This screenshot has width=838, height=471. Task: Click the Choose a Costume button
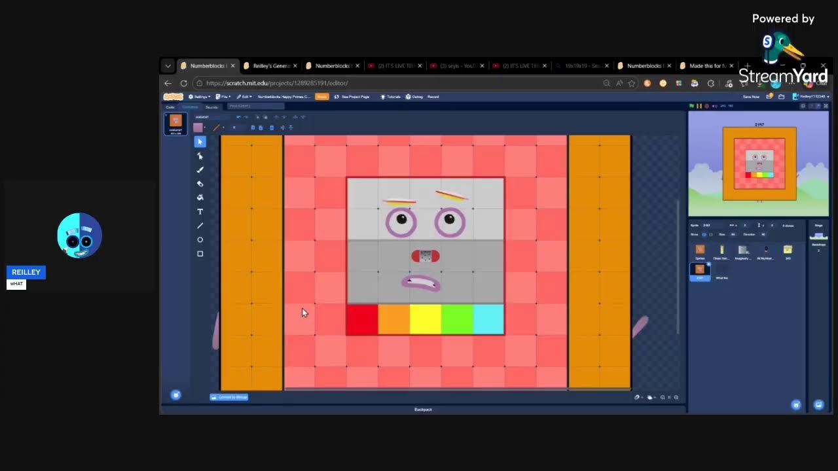point(175,395)
